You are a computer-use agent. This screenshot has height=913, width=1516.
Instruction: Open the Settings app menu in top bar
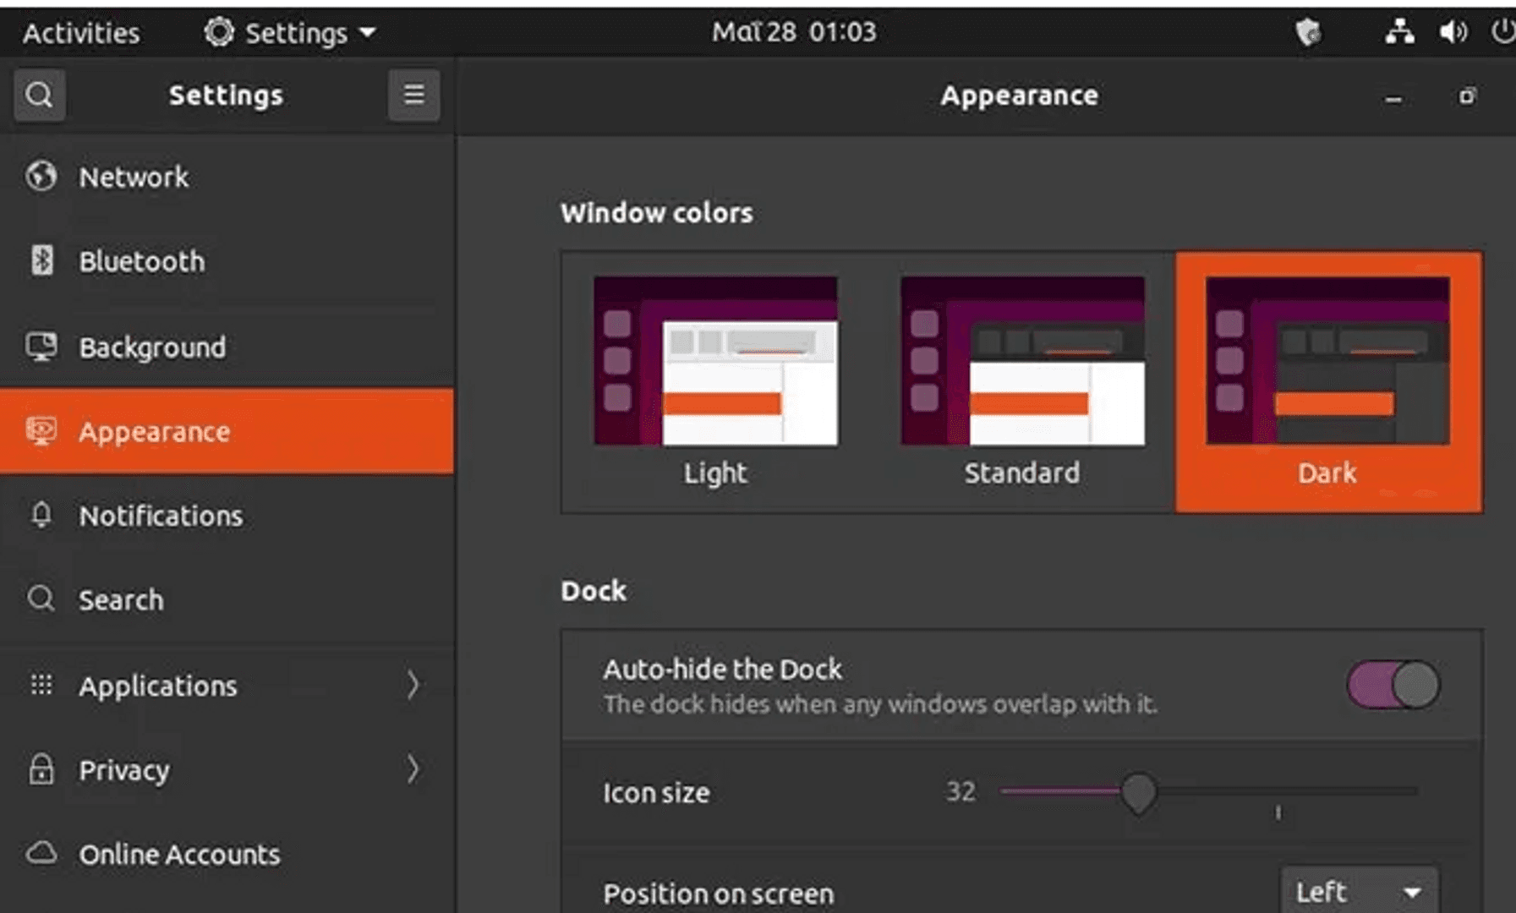(289, 33)
